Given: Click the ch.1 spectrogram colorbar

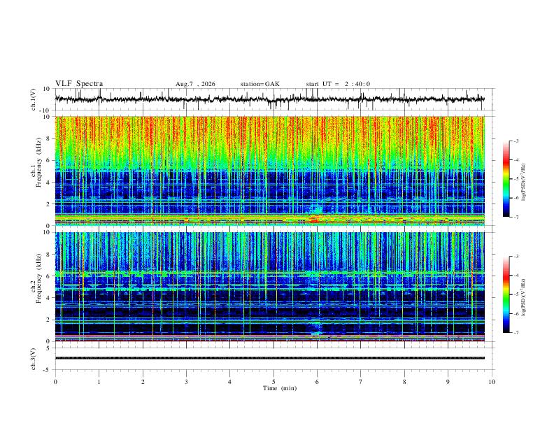Looking at the screenshot, I should coord(506,179).
